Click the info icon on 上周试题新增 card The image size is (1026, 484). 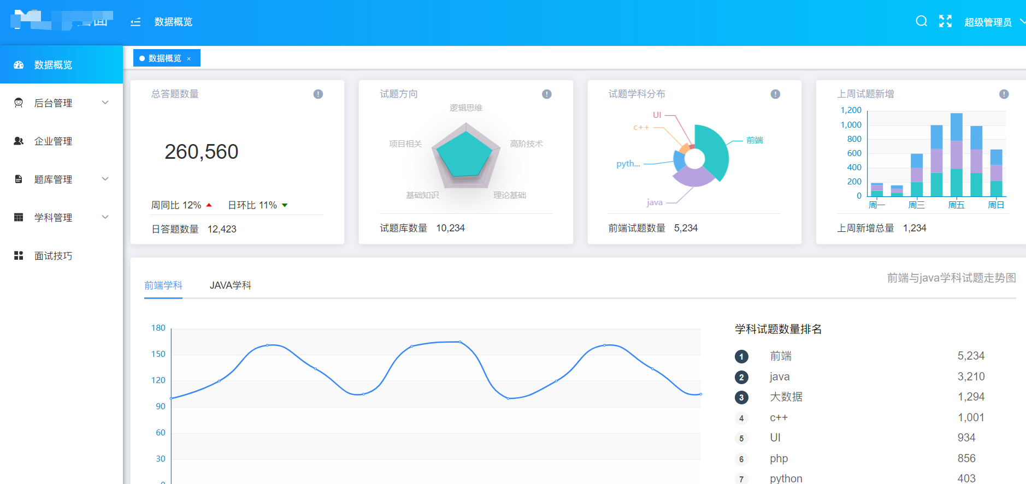pyautogui.click(x=1004, y=94)
